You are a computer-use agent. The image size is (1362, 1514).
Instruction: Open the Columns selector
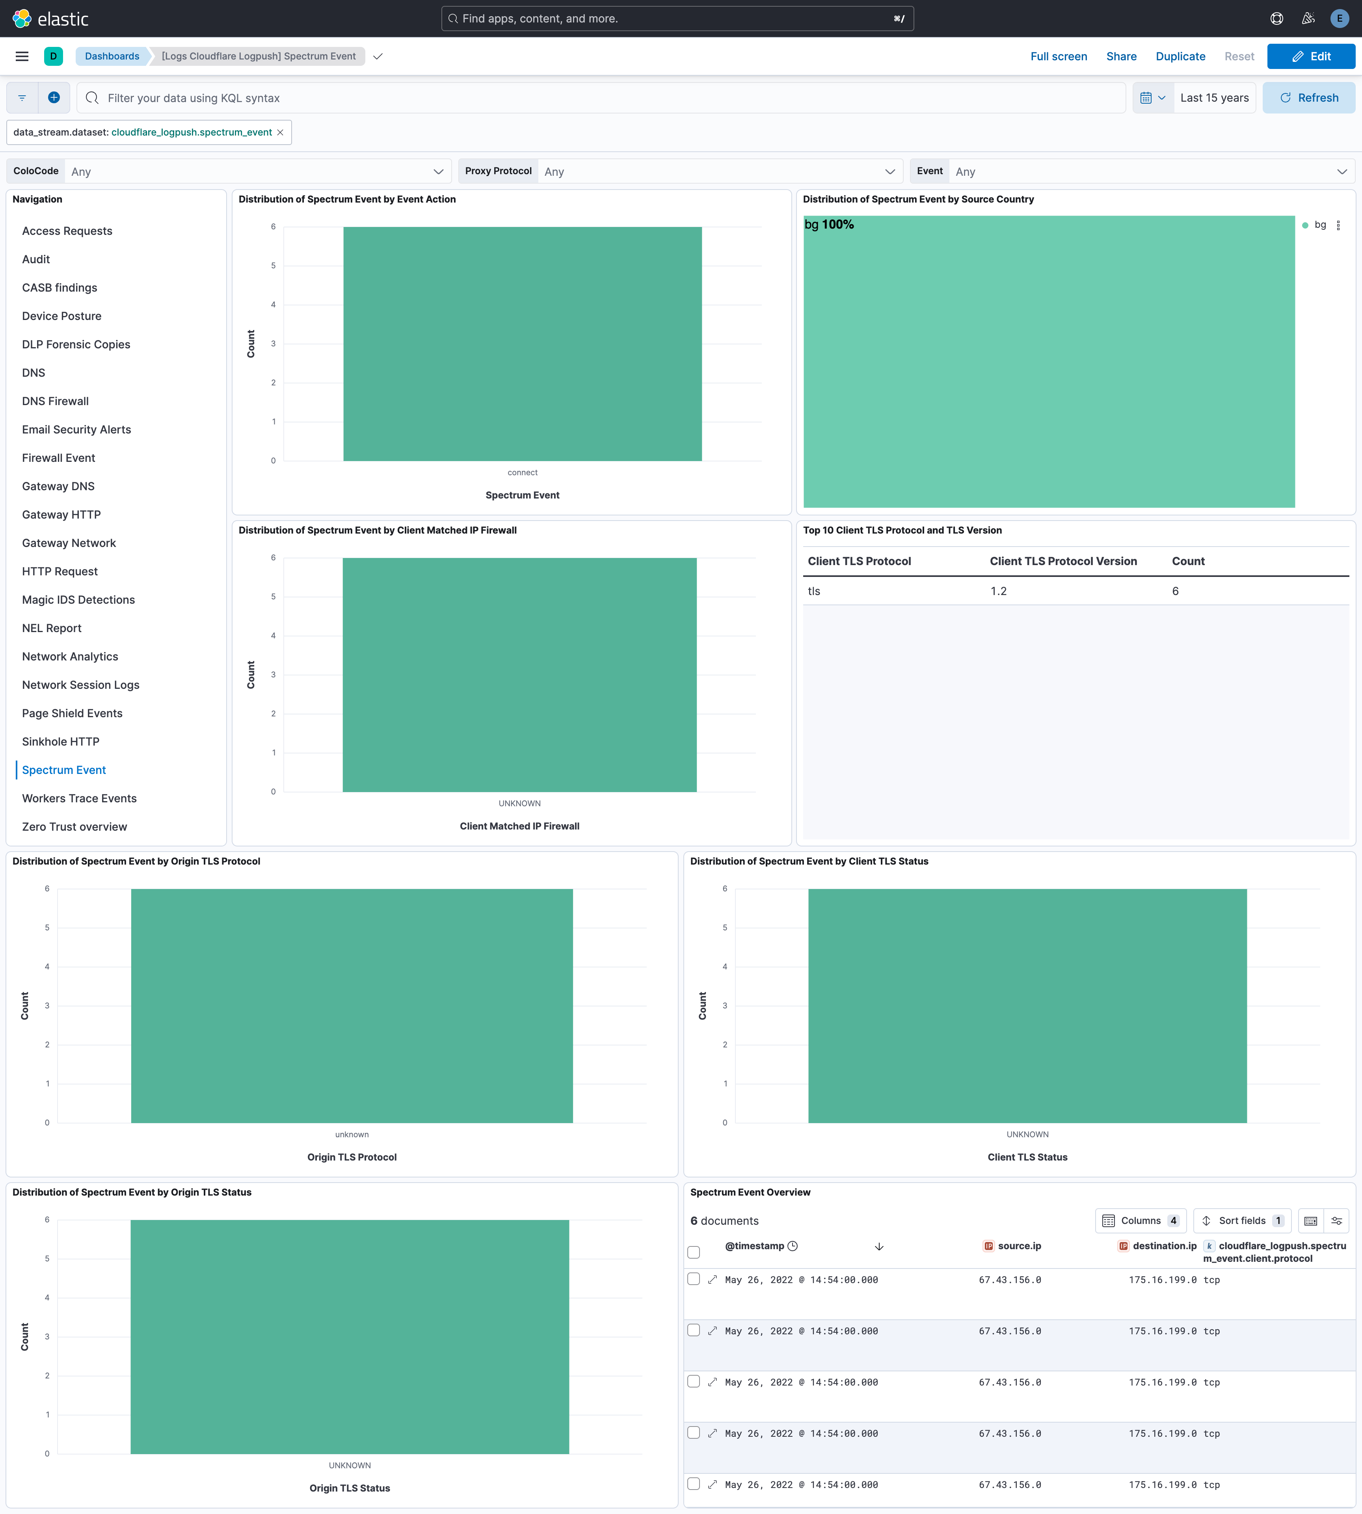pos(1141,1221)
